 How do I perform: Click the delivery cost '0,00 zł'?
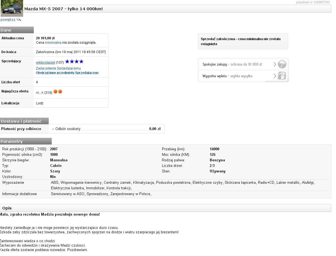[x=155, y=129]
